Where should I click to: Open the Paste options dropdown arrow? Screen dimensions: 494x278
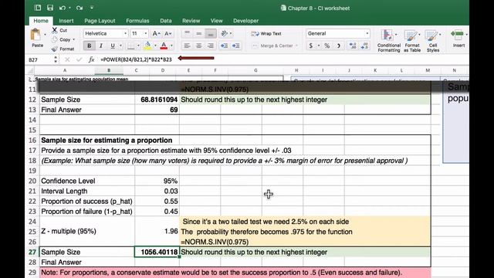pyautogui.click(x=45, y=34)
